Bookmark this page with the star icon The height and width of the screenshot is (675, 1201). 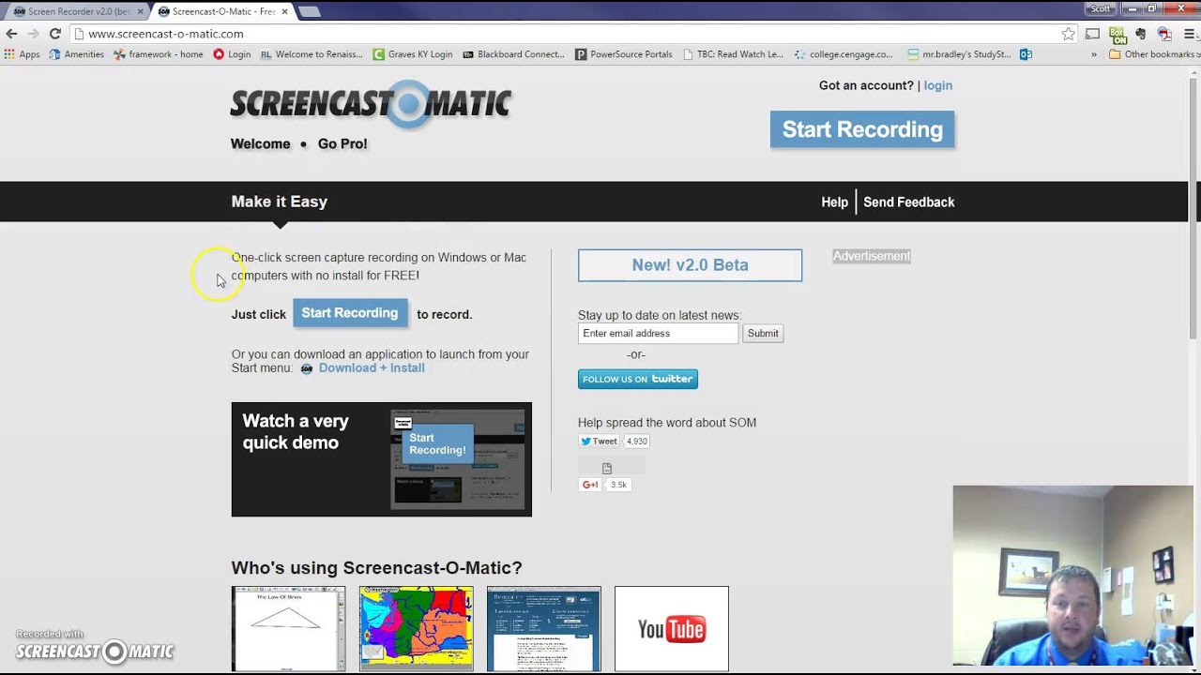[1068, 34]
